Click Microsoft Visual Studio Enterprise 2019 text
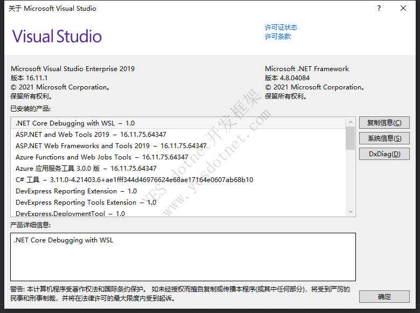Image resolution: width=420 pixels, height=313 pixels. point(73,68)
